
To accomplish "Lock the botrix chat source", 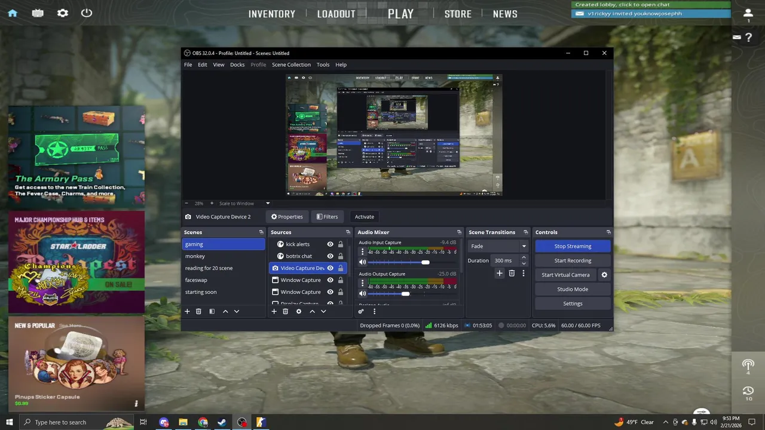I will click(x=341, y=256).
